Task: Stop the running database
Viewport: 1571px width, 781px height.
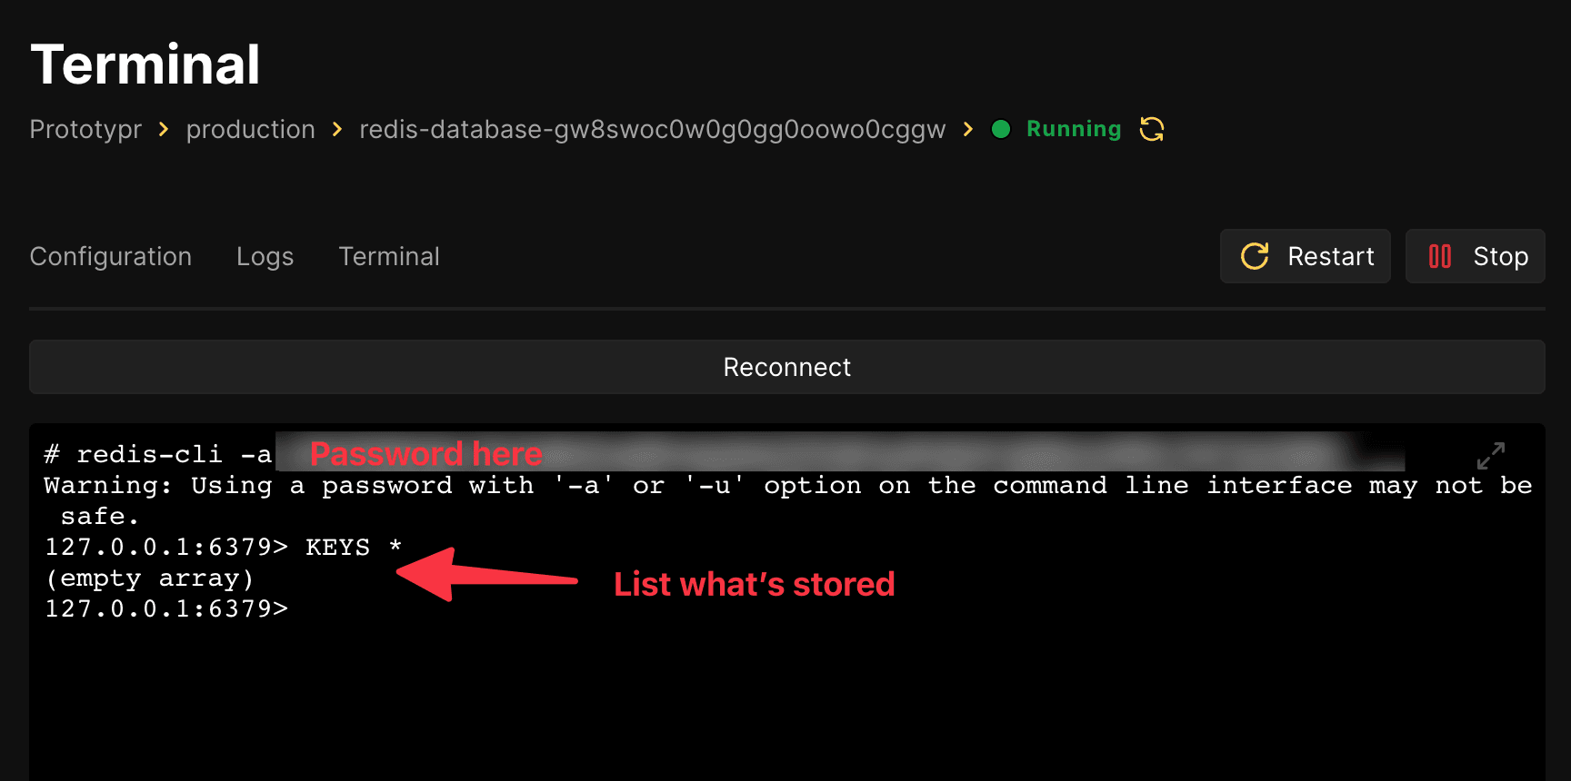Action: [x=1476, y=256]
